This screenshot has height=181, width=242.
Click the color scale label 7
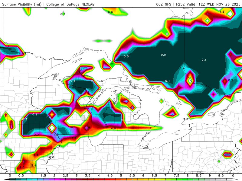[165, 176]
